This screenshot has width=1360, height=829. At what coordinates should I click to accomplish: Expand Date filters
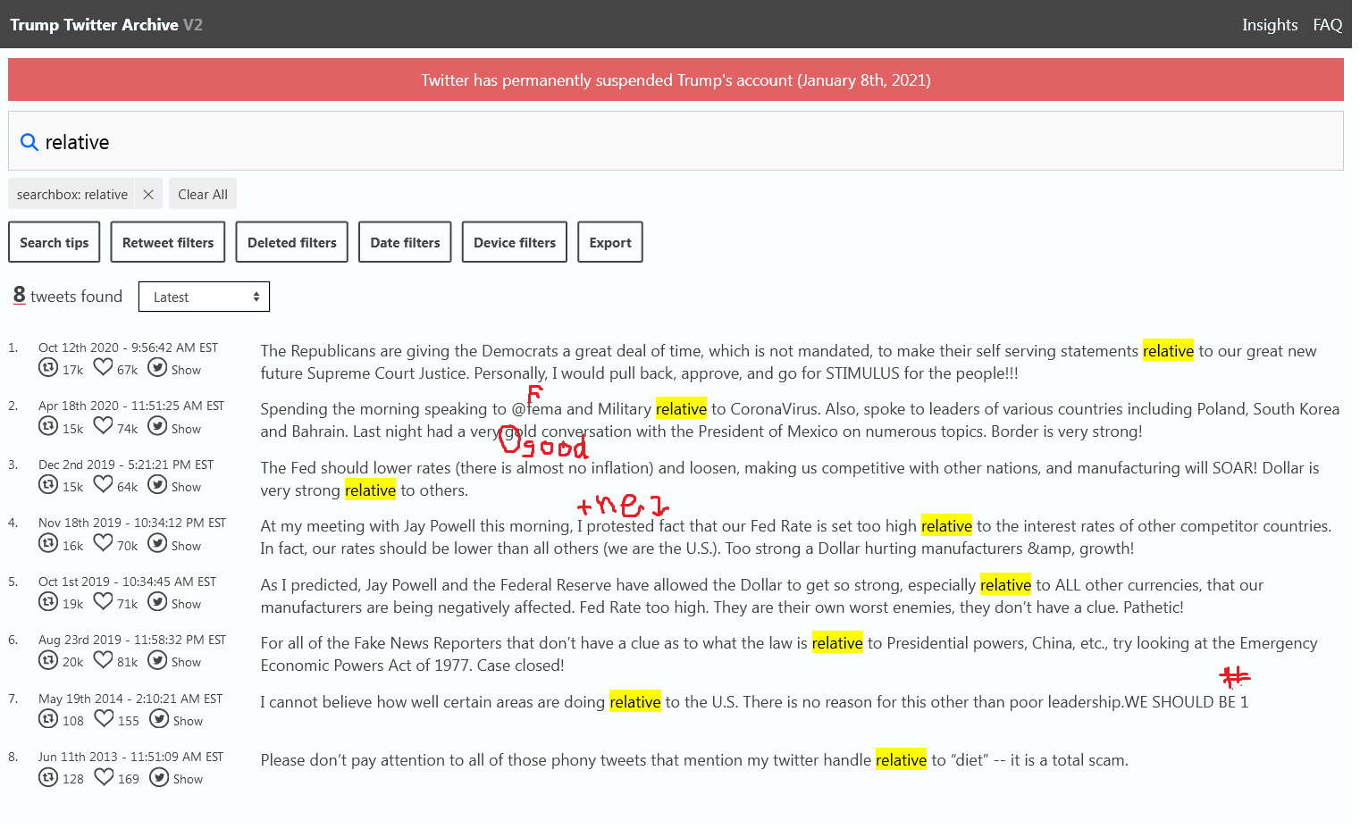tap(405, 242)
